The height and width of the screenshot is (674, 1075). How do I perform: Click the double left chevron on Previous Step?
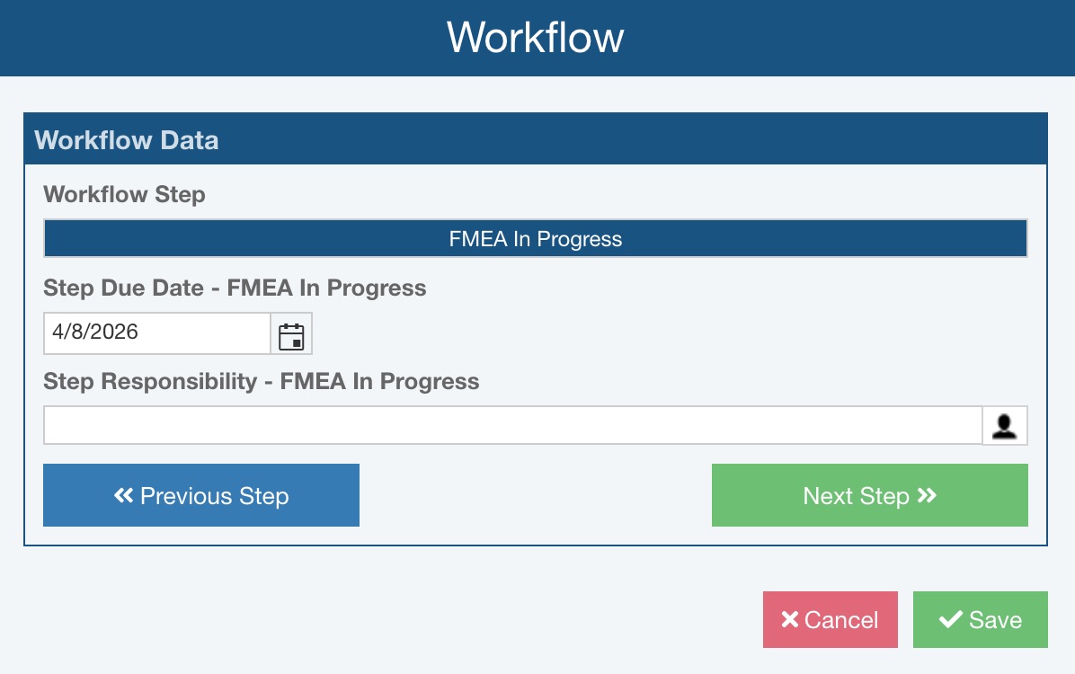tap(124, 495)
